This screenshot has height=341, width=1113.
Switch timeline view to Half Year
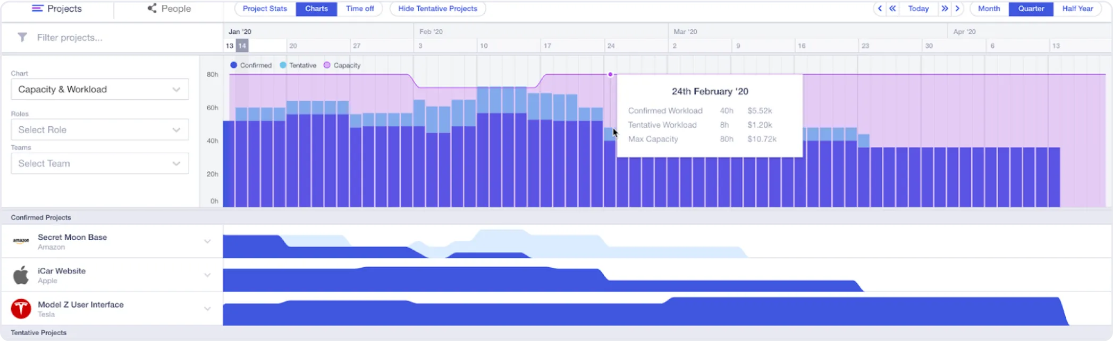[1077, 8]
